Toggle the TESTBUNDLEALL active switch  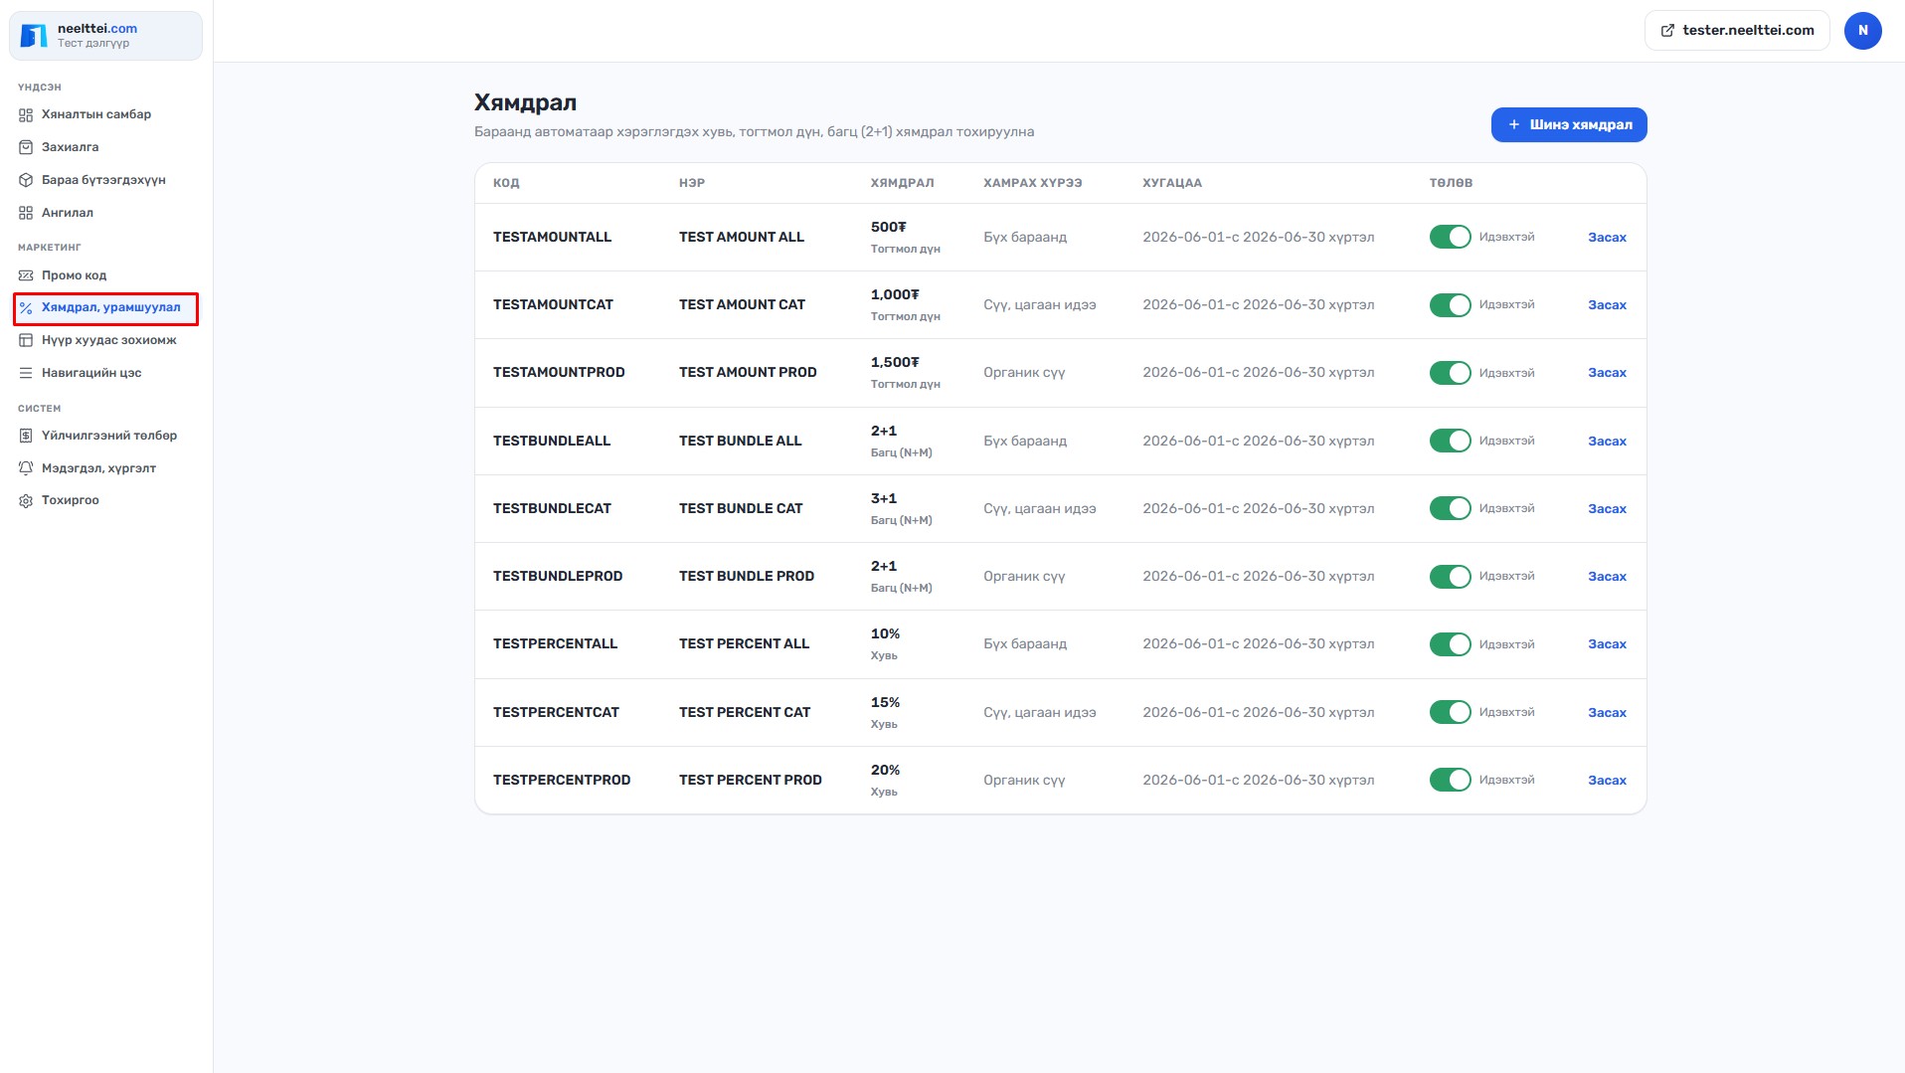1450,441
